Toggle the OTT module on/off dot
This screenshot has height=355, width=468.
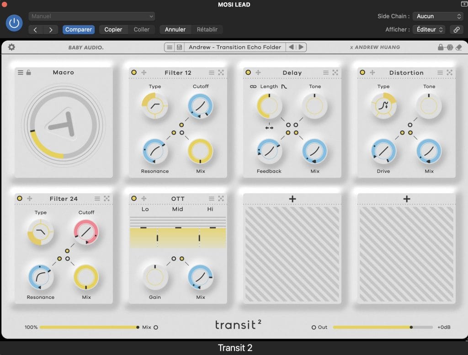pyautogui.click(x=134, y=198)
